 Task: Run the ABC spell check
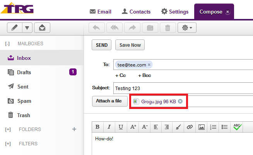point(237,127)
